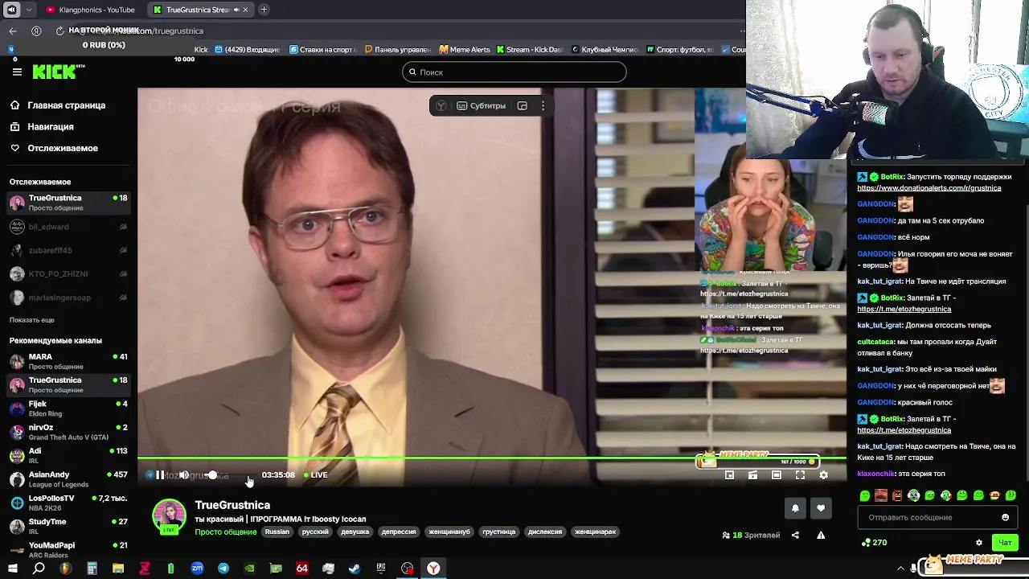Turn on notifications bell for TrueGrustnica

click(x=795, y=508)
